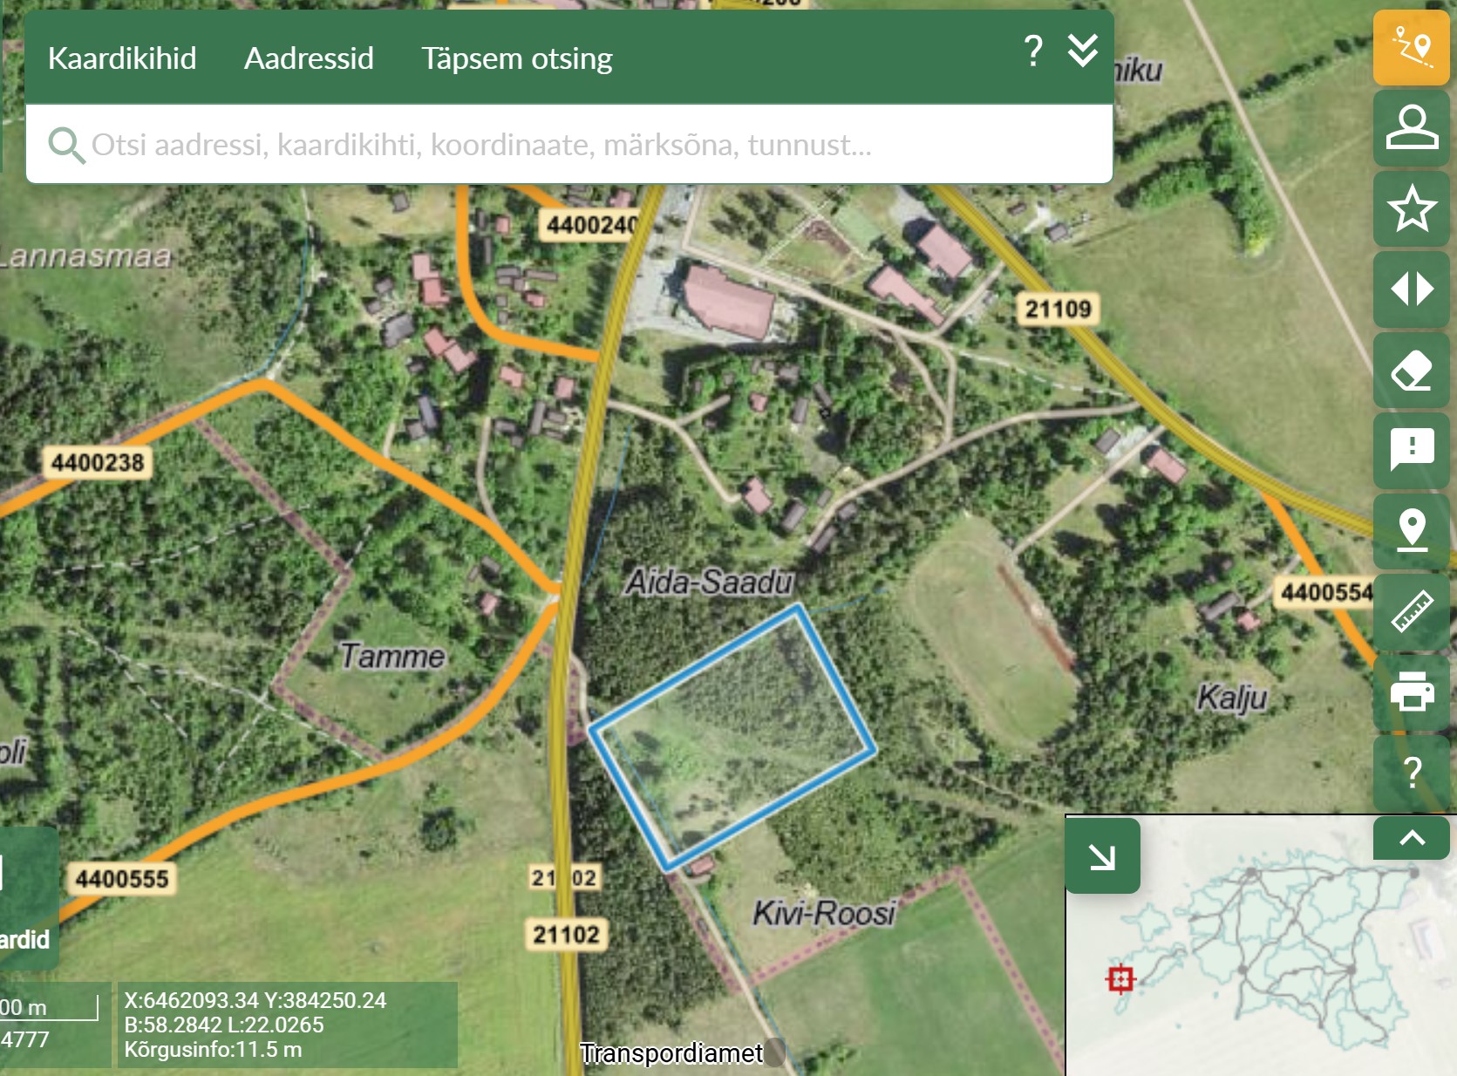This screenshot has width=1457, height=1076.
Task: Collapse the right toolbar with the up chevron
Action: tap(1411, 838)
